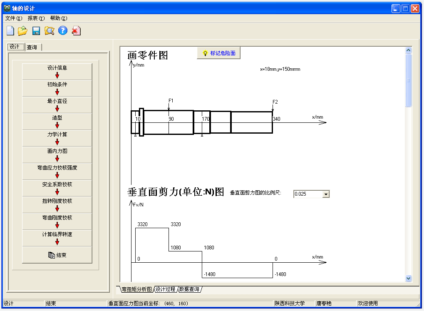Open the 帮助 menu
424x311 pixels.
click(58, 18)
